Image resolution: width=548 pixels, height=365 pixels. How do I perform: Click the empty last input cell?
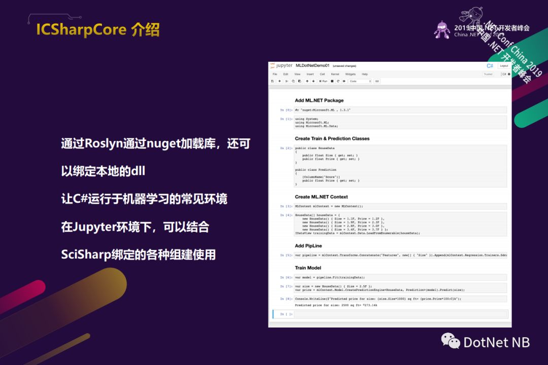[x=400, y=314]
